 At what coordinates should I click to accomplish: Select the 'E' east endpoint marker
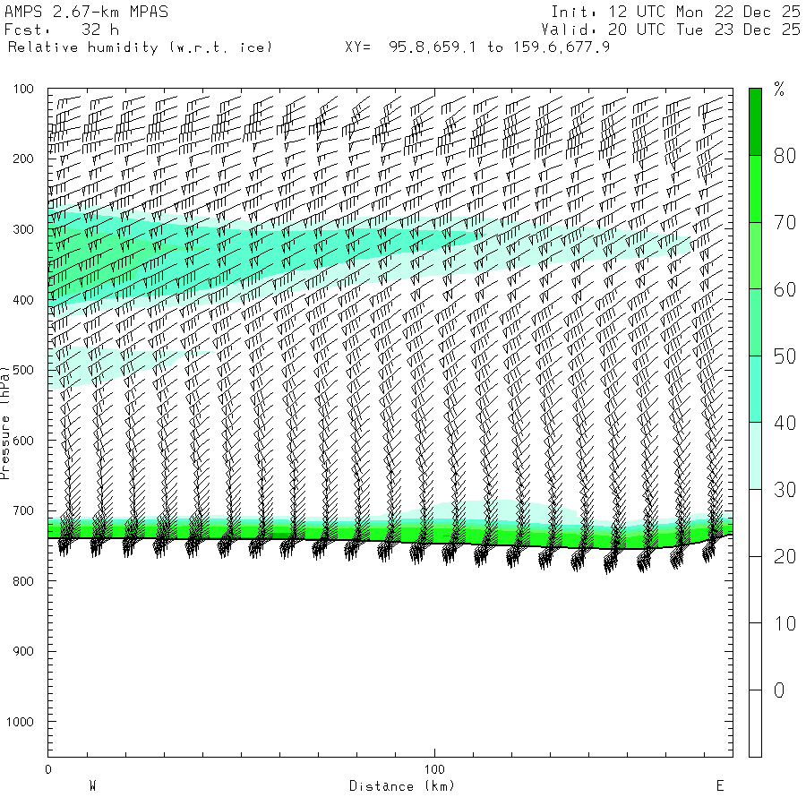point(719,785)
